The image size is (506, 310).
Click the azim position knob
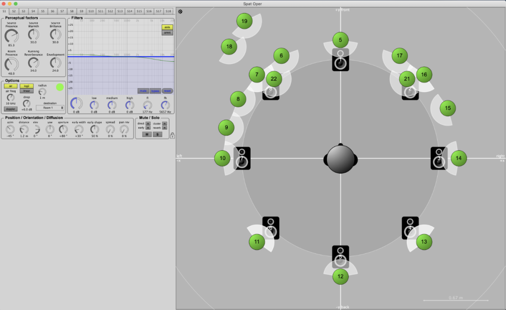(10, 129)
